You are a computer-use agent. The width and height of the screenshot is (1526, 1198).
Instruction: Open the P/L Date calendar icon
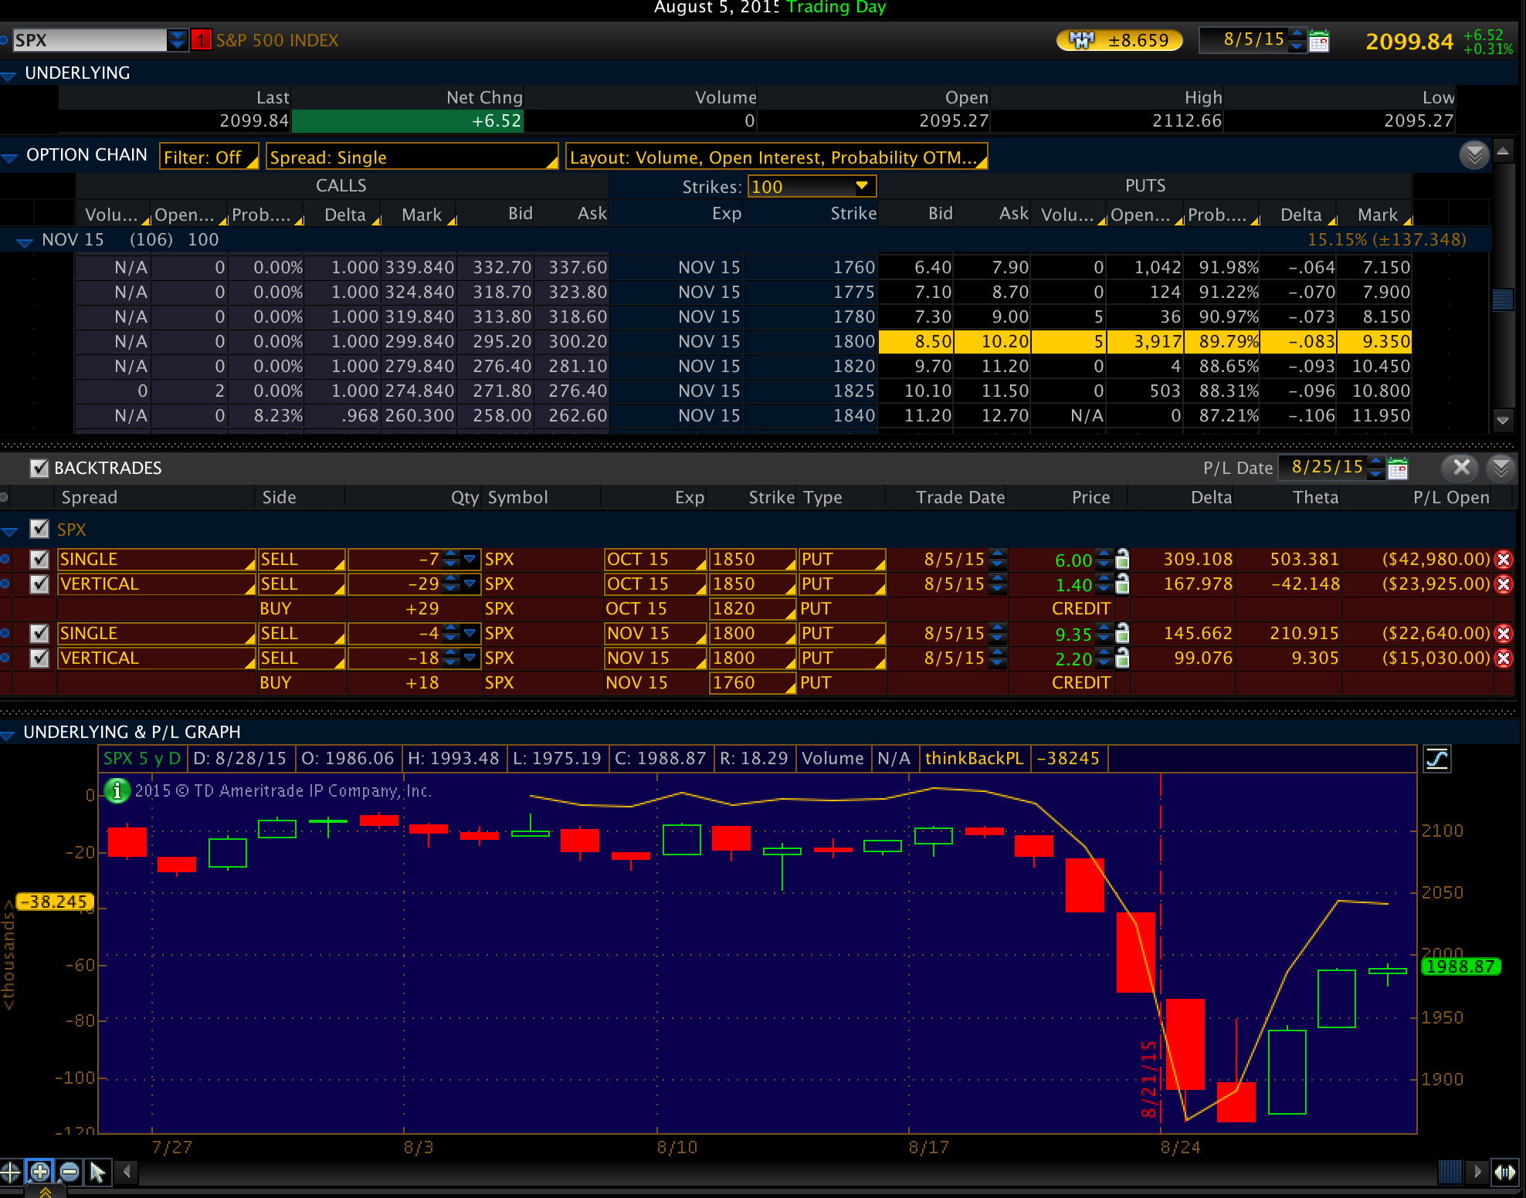pos(1398,468)
